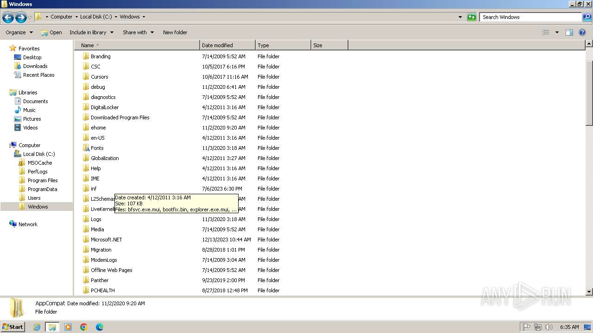
Task: Open MSOCache folder in tree
Action: 39,163
